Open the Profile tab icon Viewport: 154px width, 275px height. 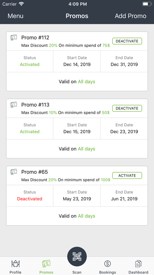click(16, 264)
